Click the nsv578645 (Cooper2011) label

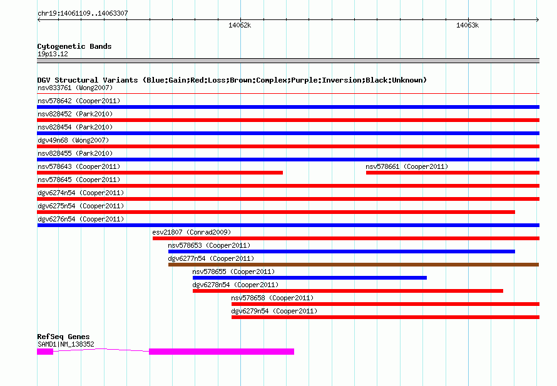tap(79, 180)
